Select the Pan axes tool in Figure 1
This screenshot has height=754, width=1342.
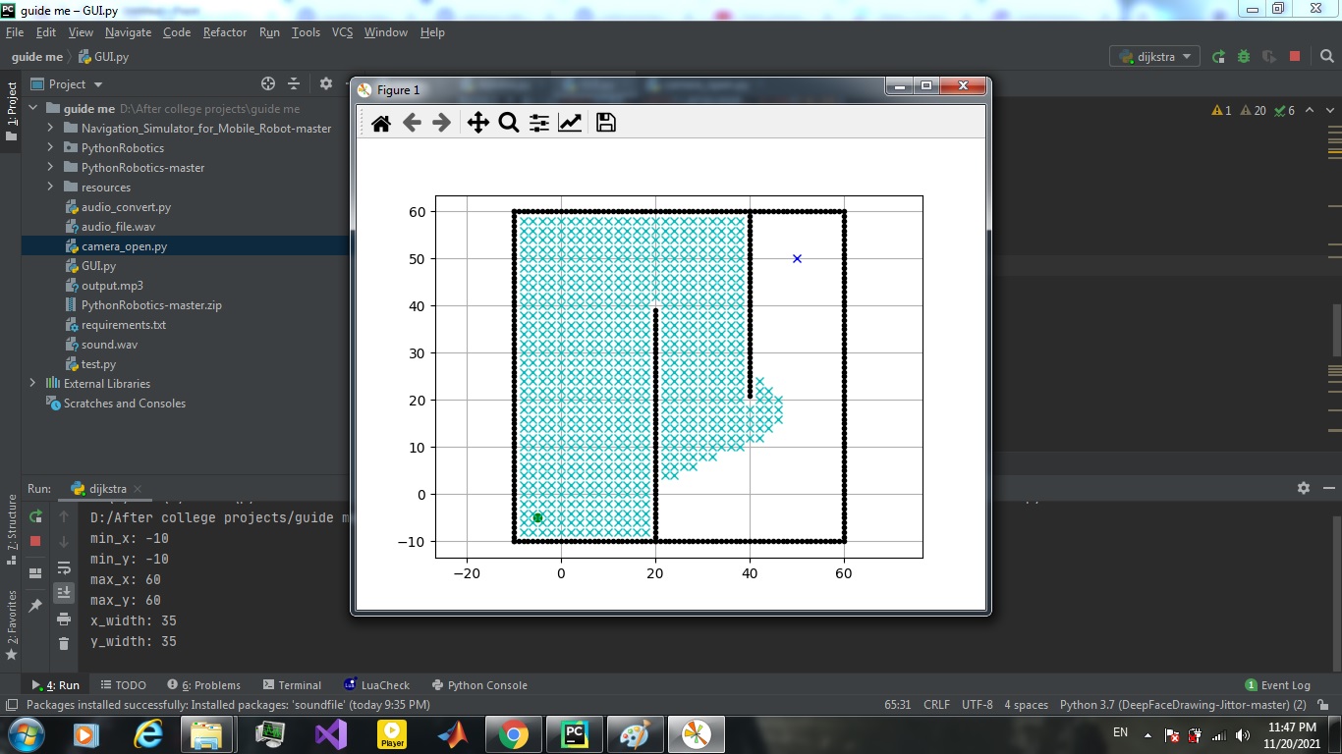click(477, 123)
